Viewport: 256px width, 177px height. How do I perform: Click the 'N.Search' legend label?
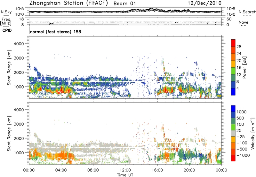pos(247,12)
